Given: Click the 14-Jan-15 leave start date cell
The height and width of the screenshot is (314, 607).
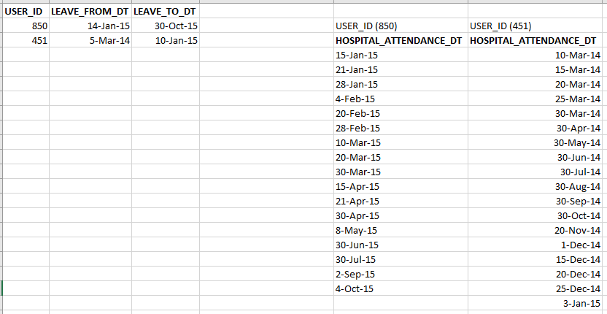Looking at the screenshot, I should (x=90, y=26).
